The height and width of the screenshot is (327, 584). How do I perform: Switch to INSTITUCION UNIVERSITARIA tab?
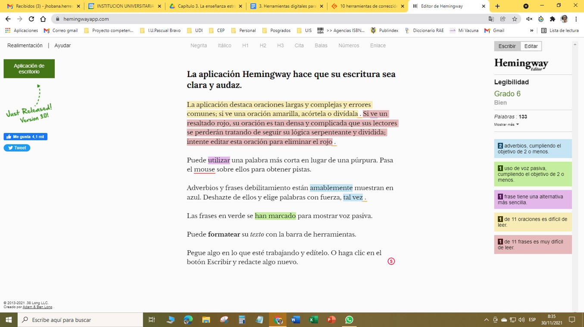coord(124,6)
